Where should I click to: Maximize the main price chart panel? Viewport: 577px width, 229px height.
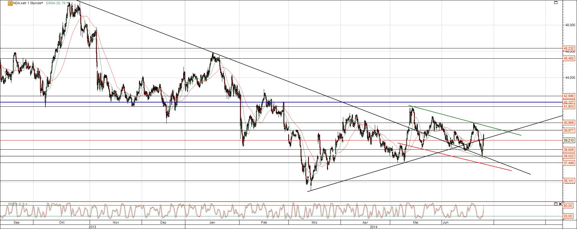(x=556, y=3)
